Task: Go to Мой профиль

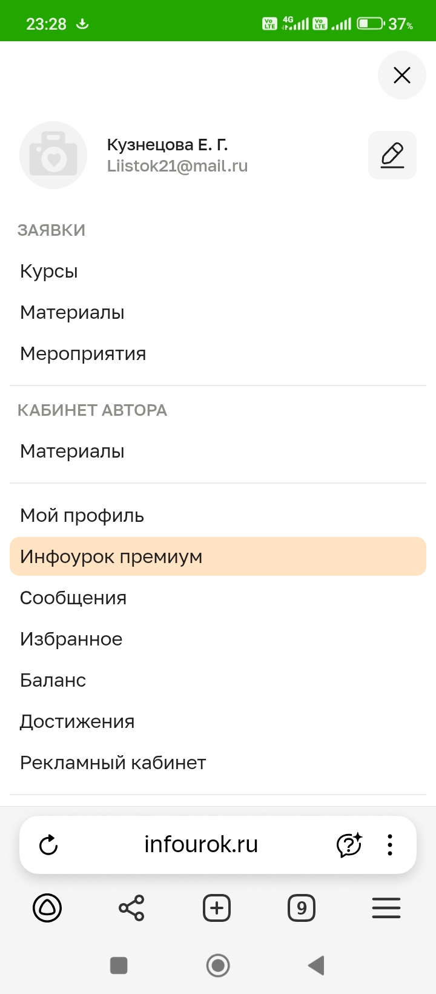Action: click(82, 516)
